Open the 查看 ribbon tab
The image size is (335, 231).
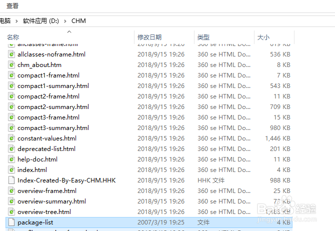[12, 6]
